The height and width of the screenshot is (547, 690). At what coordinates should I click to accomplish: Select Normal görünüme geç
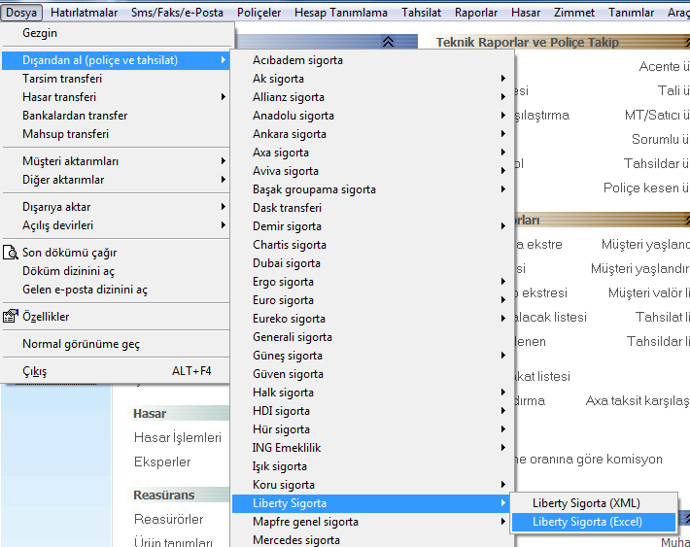tap(81, 344)
